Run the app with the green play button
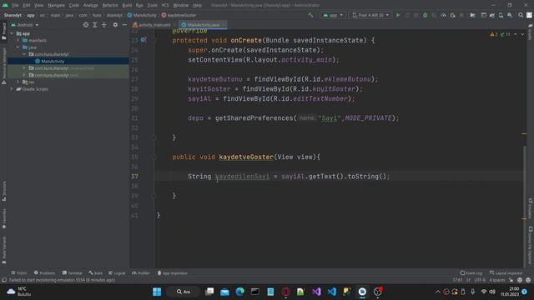 [398, 15]
